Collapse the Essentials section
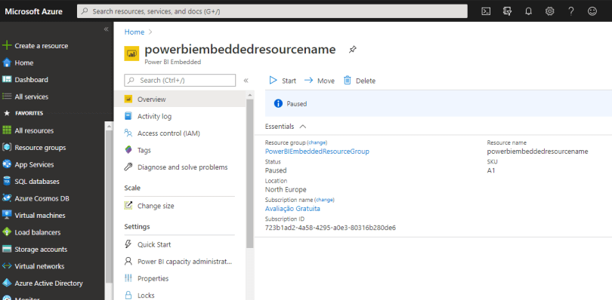Viewport: 612px width, 300px height. [302, 126]
